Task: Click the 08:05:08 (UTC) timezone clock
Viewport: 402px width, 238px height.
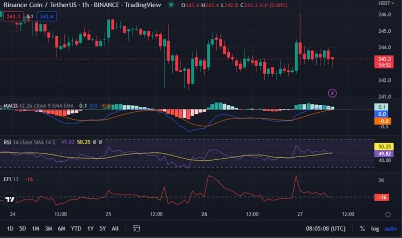Action: [x=326, y=229]
